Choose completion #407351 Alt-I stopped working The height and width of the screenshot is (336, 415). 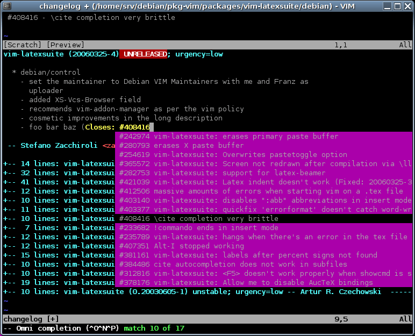[263, 246]
